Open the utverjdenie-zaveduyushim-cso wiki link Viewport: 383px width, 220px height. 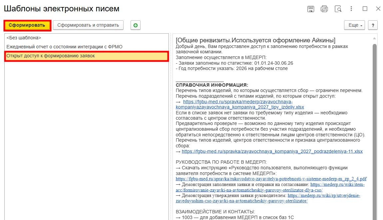(x=268, y=198)
